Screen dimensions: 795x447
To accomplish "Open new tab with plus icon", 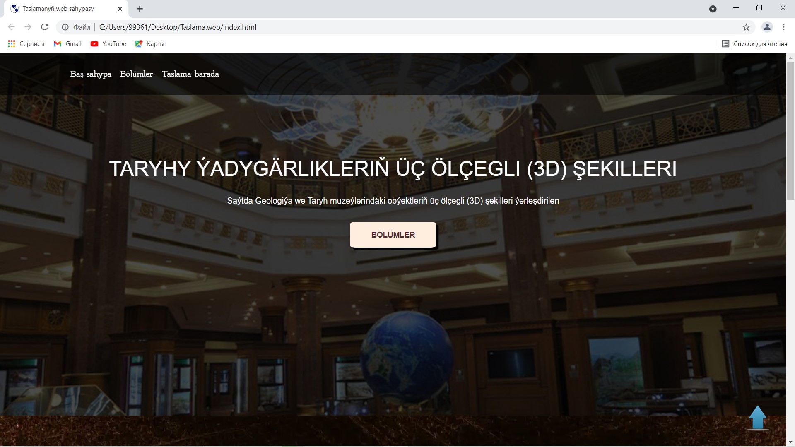I will tap(140, 9).
